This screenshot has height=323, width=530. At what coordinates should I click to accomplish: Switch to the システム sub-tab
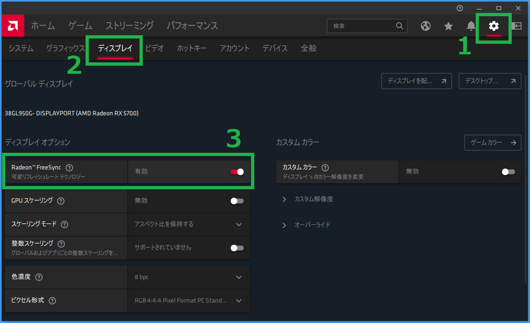(21, 48)
